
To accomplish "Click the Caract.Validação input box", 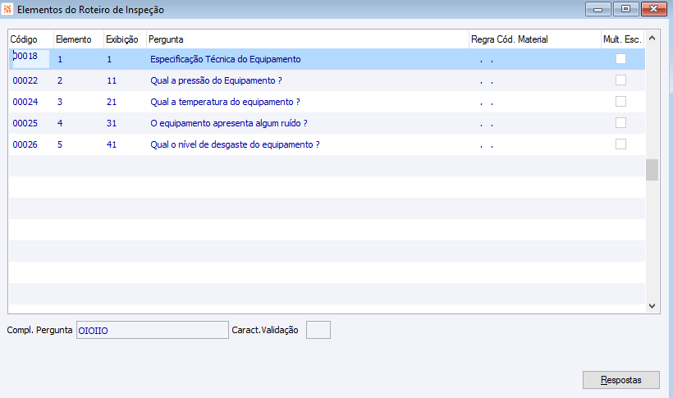I will (318, 330).
